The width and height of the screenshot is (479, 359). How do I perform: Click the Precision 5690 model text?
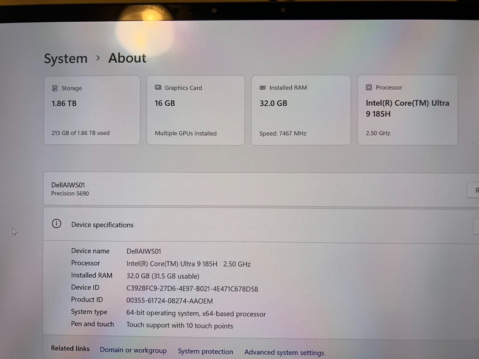point(70,193)
